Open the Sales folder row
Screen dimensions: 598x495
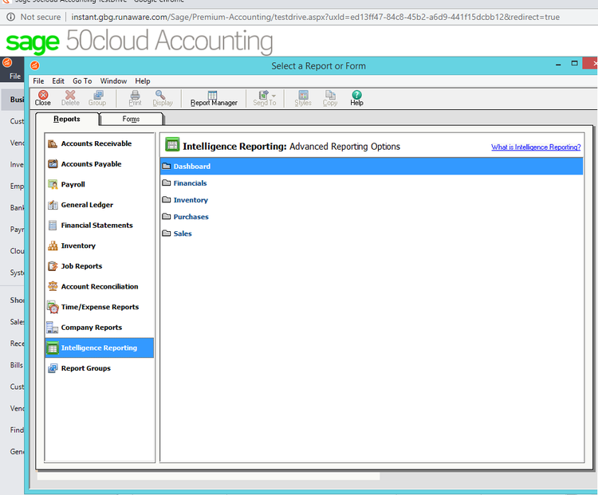[372, 234]
